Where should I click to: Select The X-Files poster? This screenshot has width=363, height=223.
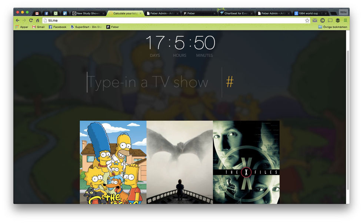[x=246, y=162]
